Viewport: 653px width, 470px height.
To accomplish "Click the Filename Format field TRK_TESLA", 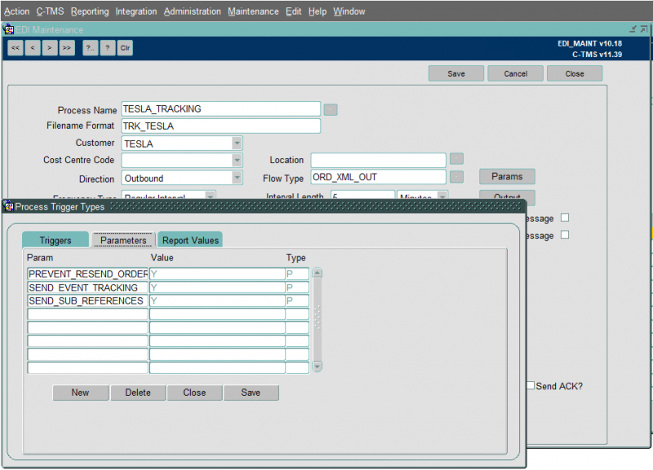I will pyautogui.click(x=220, y=126).
